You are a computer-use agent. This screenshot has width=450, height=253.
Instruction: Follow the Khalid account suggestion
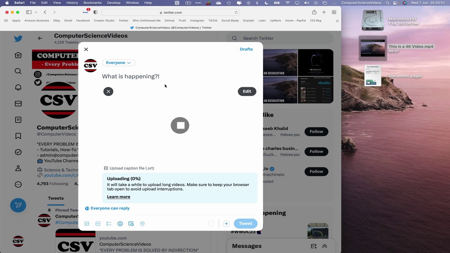(x=316, y=131)
